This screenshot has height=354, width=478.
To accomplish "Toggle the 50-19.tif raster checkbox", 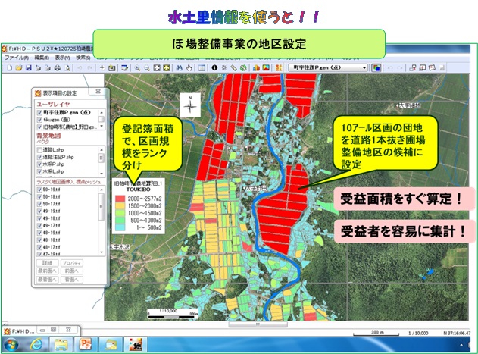I will (39, 190).
